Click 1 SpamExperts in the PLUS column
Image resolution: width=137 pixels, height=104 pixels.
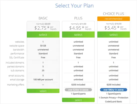tap(78, 94)
